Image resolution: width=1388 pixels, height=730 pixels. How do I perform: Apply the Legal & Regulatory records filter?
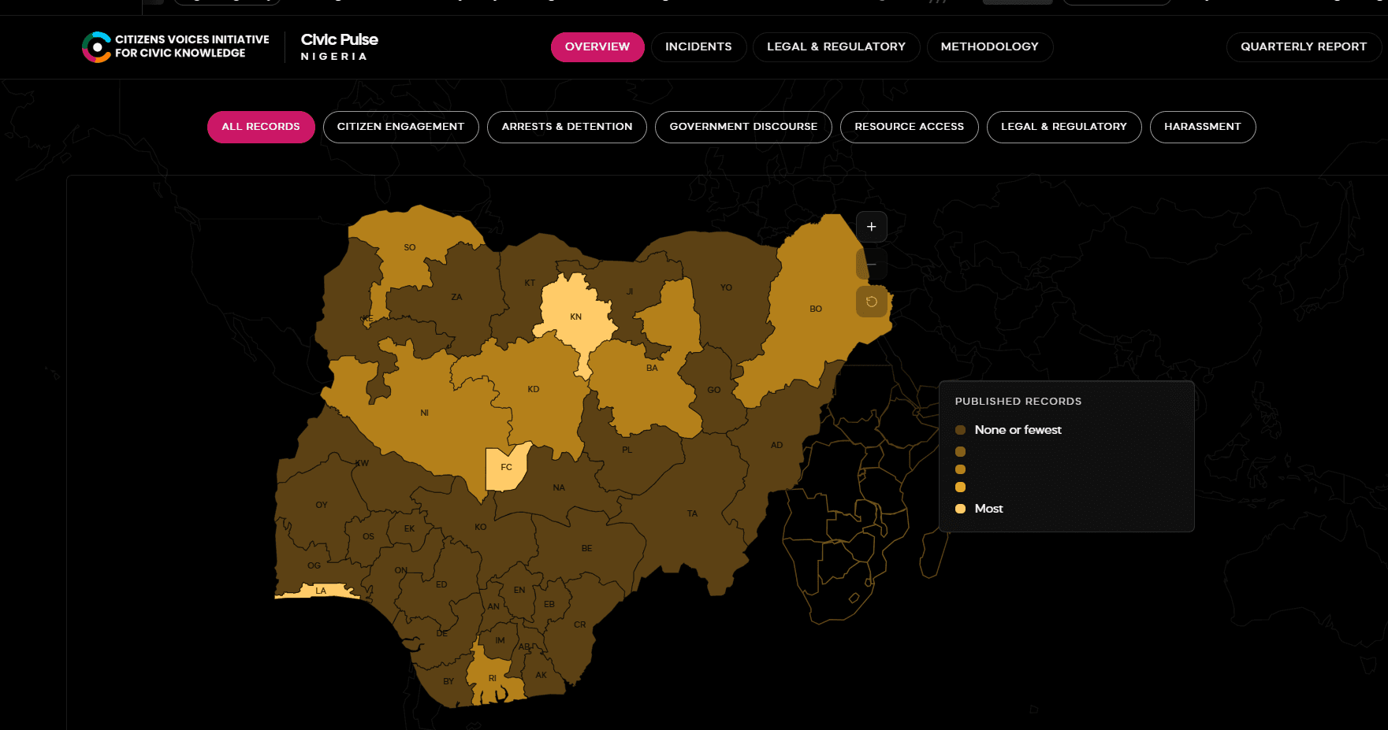click(1064, 127)
